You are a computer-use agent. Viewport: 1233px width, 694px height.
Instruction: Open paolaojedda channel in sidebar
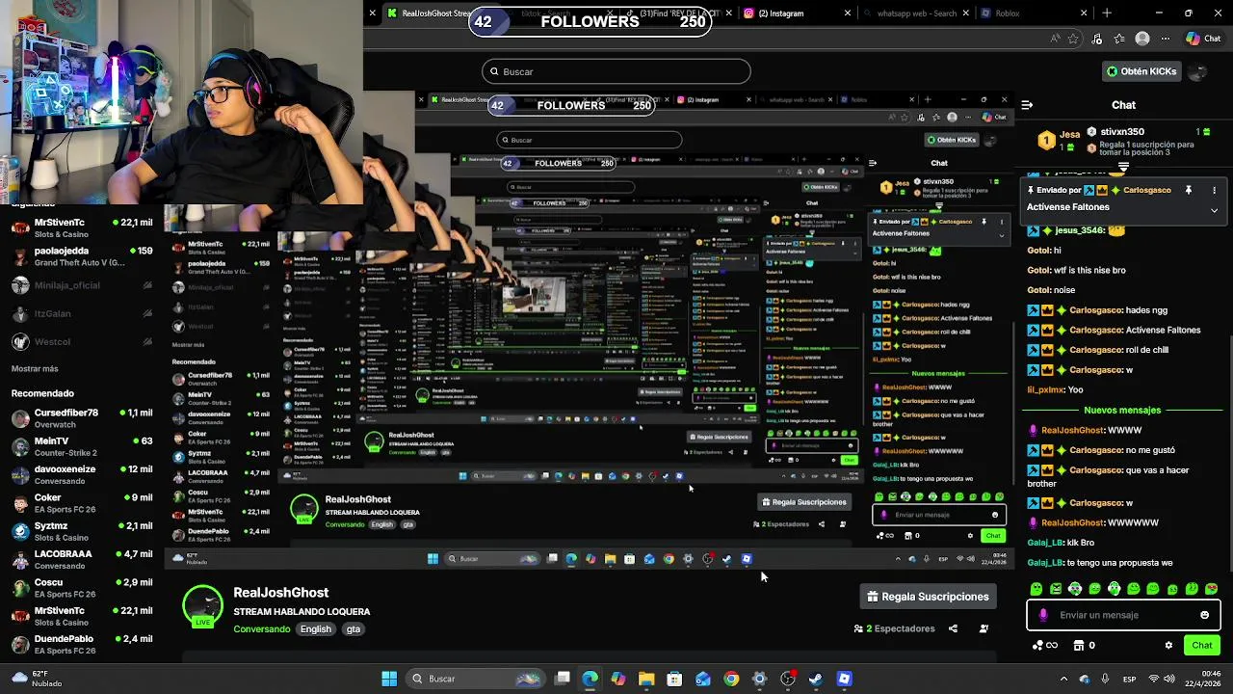82,256
